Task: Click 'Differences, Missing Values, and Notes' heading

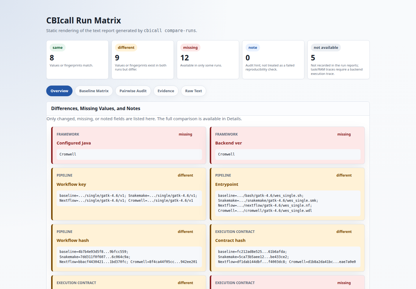Action: pyautogui.click(x=96, y=108)
